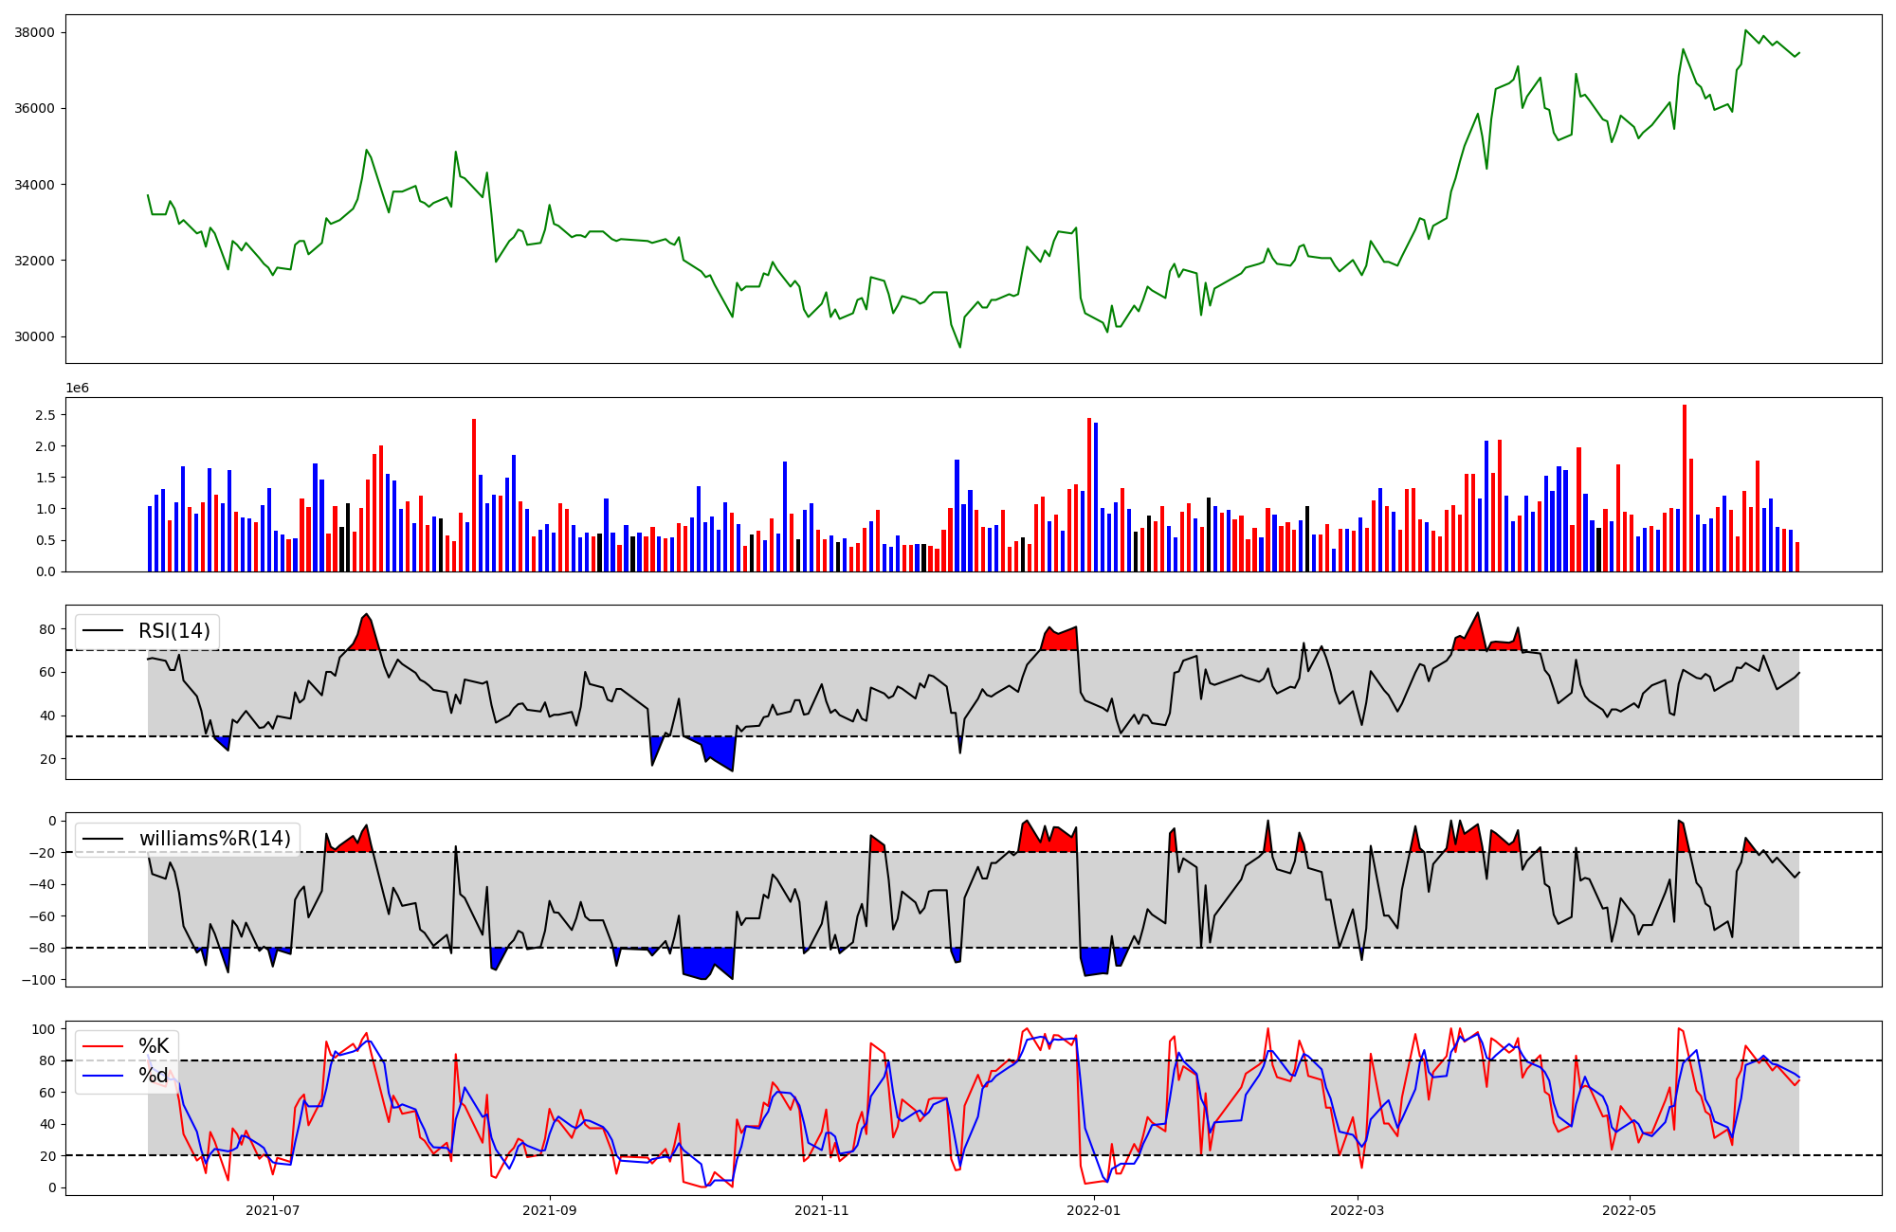Click the 2.5 tick on volume axis
The height and width of the screenshot is (1232, 1896).
pyautogui.click(x=45, y=415)
